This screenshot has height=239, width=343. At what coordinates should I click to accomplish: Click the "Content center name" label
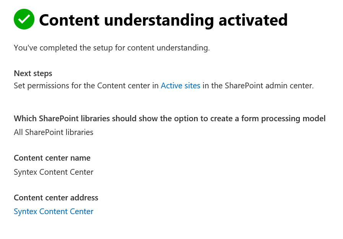[x=52, y=158]
